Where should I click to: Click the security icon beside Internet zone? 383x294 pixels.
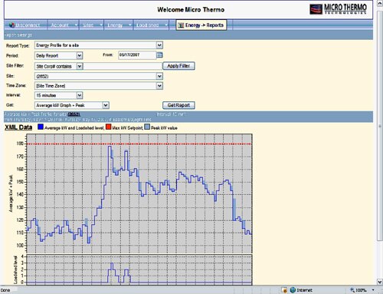pyautogui.click(x=284, y=290)
